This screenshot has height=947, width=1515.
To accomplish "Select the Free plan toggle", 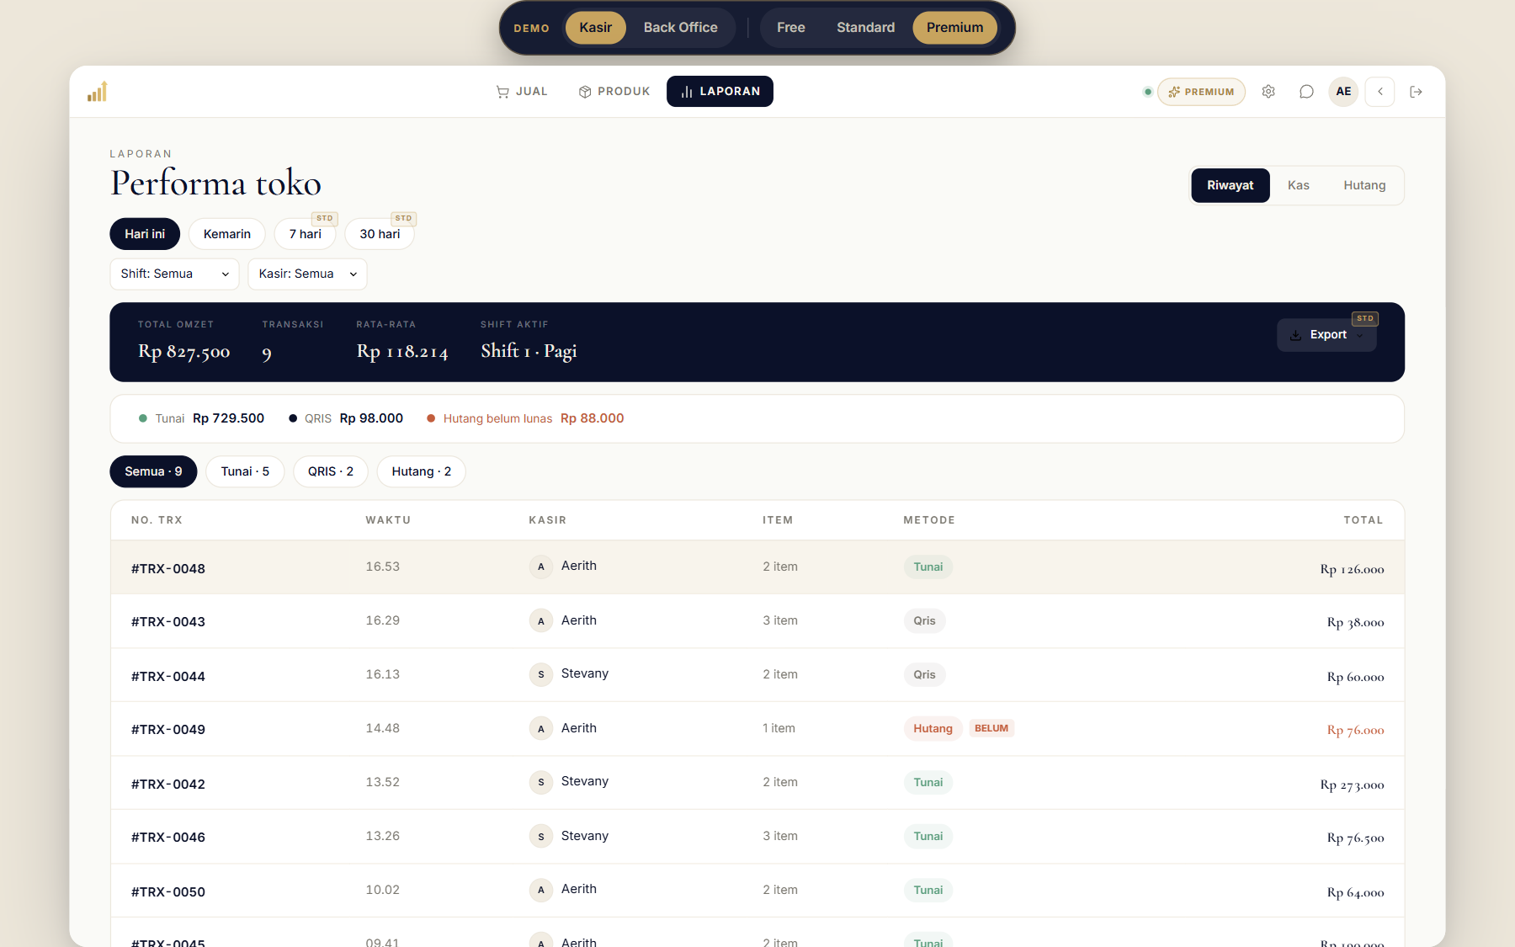I will tap(790, 28).
